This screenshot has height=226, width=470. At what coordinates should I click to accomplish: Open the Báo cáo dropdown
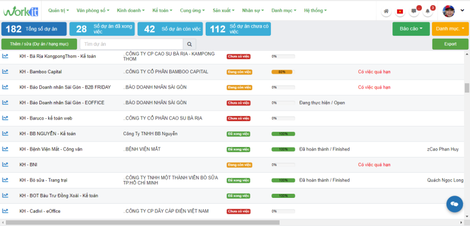pos(411,29)
